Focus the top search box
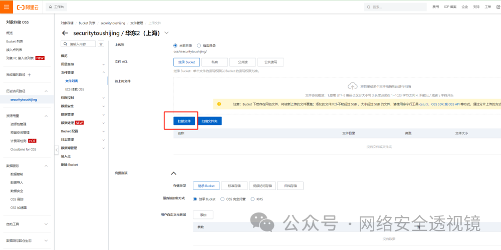This screenshot has height=250, width=501. (x=395, y=7)
